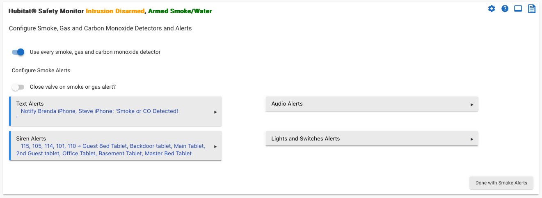Enable the close valve on smoke toggle
542x198 pixels.
pos(18,87)
